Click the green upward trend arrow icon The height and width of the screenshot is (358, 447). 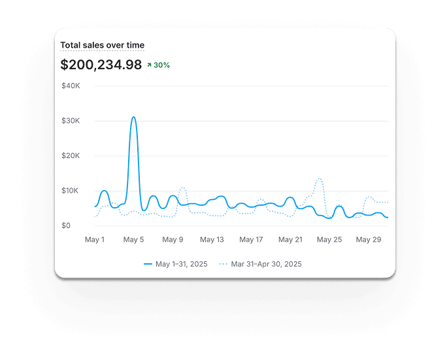150,65
